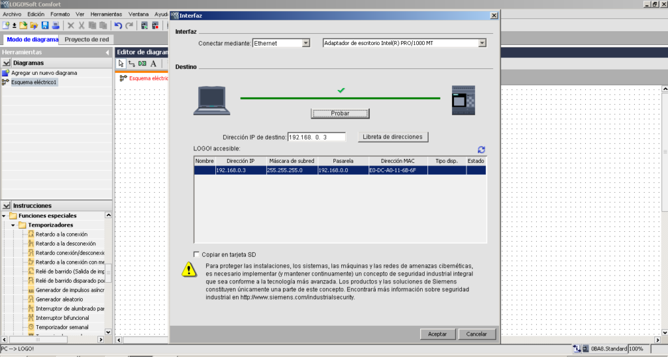The width and height of the screenshot is (668, 357).
Task: Click the Copy icon in main toolbar
Action: pyautogui.click(x=92, y=25)
